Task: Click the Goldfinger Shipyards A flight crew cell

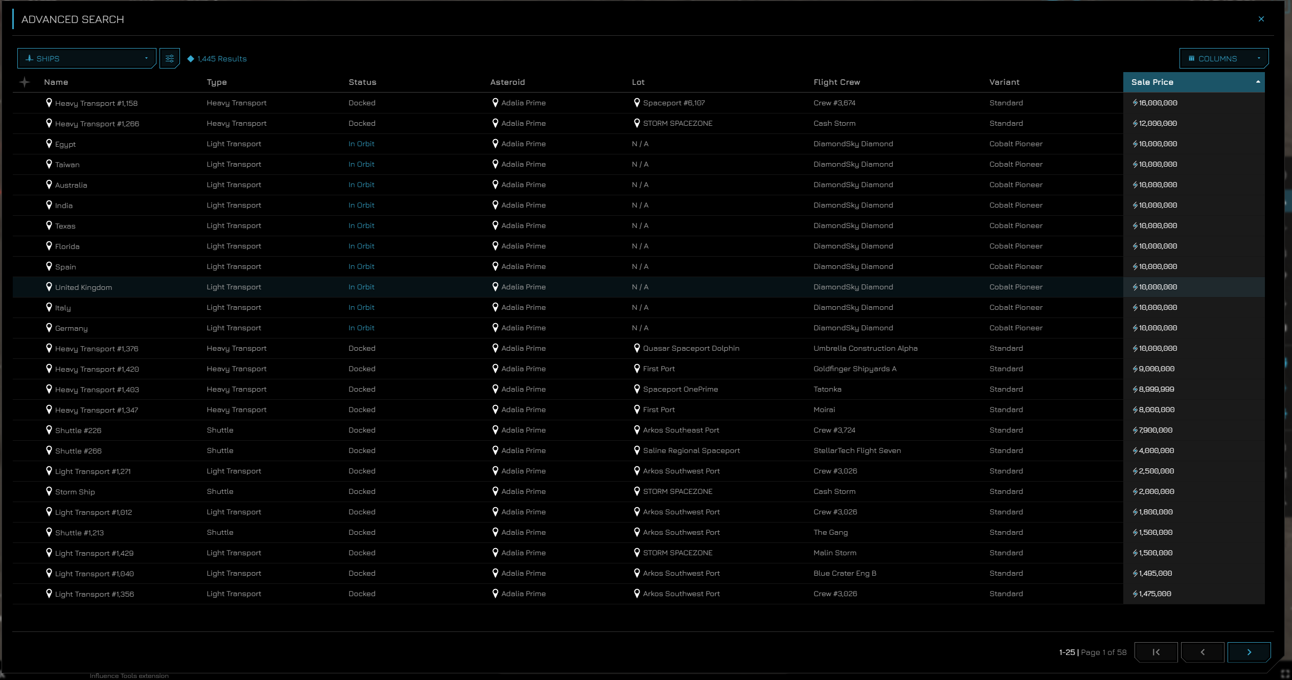Action: 855,369
